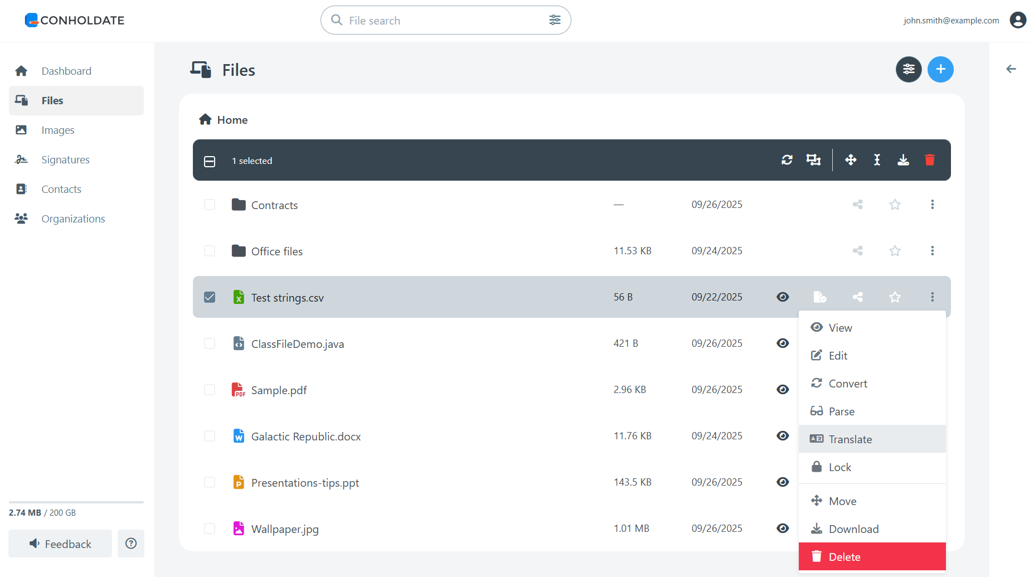This screenshot has width=1029, height=577.
Task: Collapse the right side panel arrow
Action: coord(1011,69)
